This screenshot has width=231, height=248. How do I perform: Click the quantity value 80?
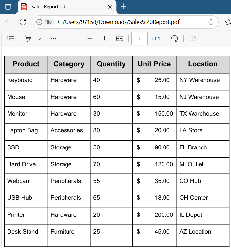[96, 131]
